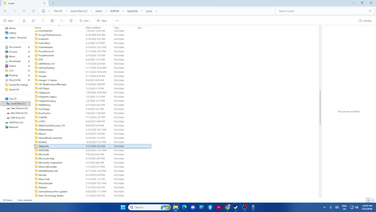Image resolution: width=376 pixels, height=212 pixels.
Task: Sort by Date modified column
Action: (x=99, y=28)
